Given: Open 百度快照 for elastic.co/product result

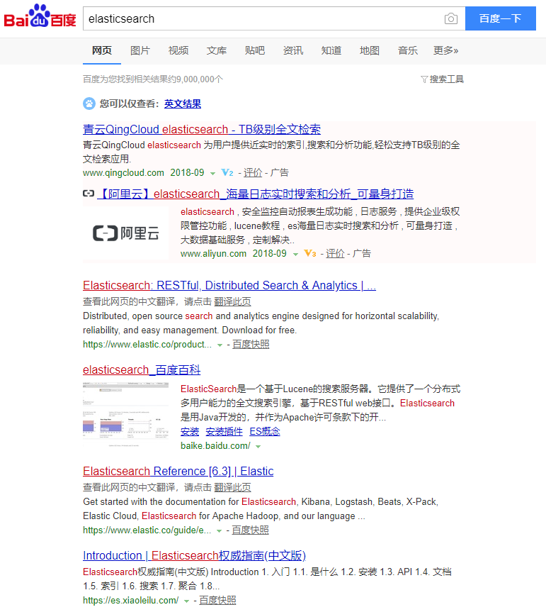Looking at the screenshot, I should coord(251,344).
